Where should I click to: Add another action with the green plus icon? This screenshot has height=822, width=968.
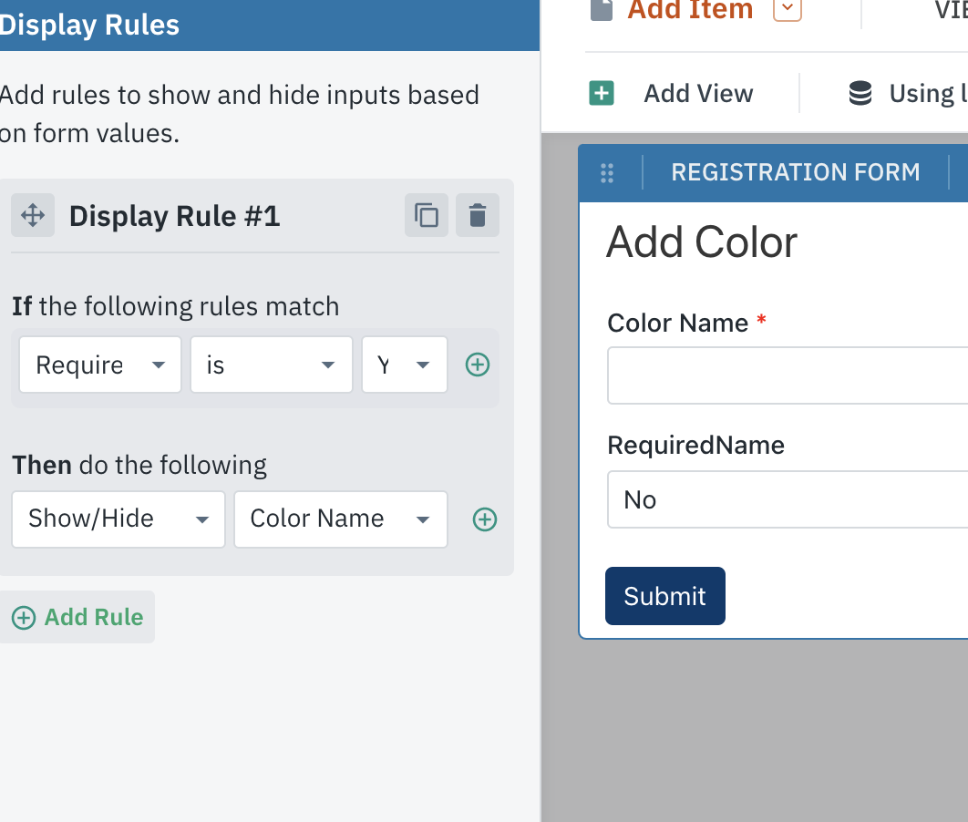pos(485,519)
